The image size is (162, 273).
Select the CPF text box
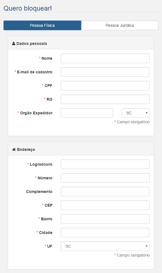point(105,86)
